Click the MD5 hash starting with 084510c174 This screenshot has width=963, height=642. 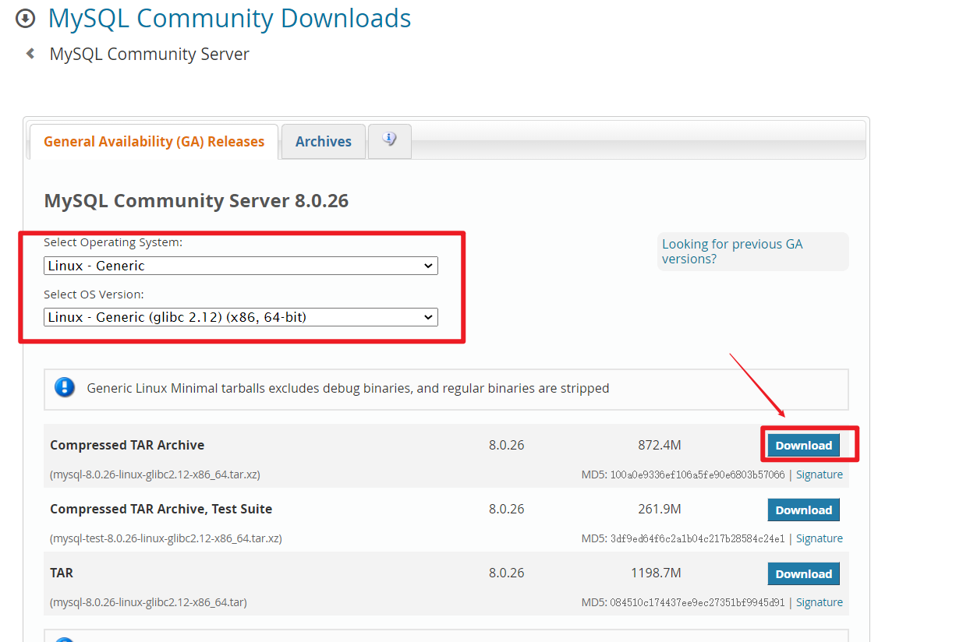pos(697,602)
